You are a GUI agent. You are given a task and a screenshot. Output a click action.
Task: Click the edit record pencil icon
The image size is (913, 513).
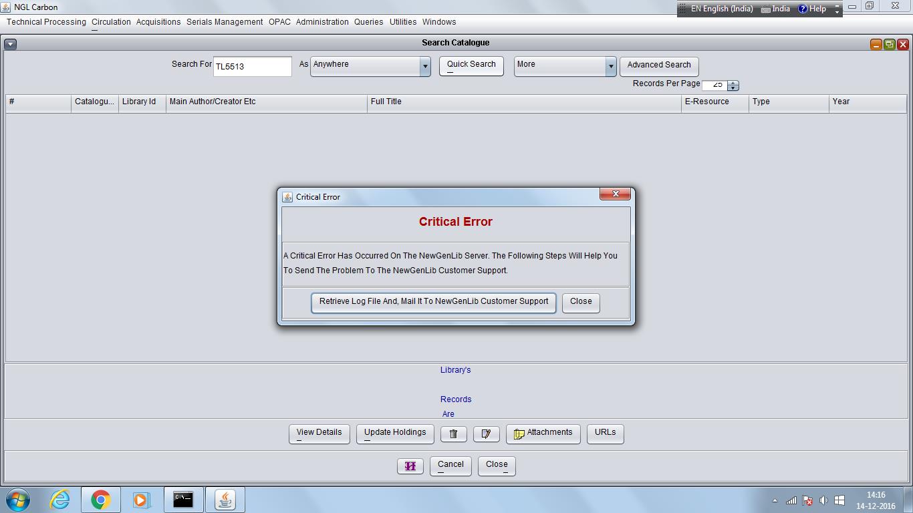[486, 434]
